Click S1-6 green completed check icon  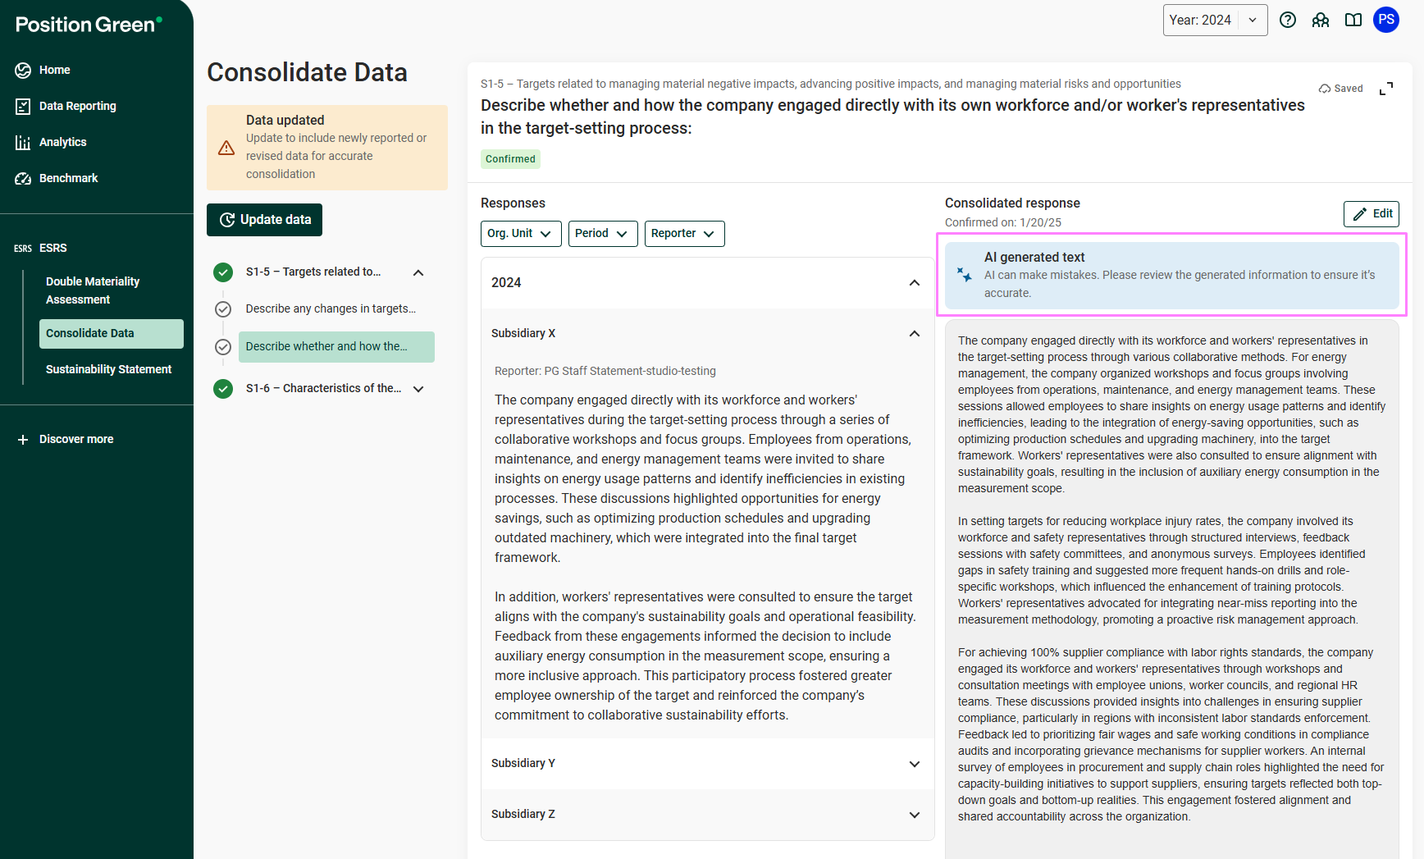coord(223,389)
